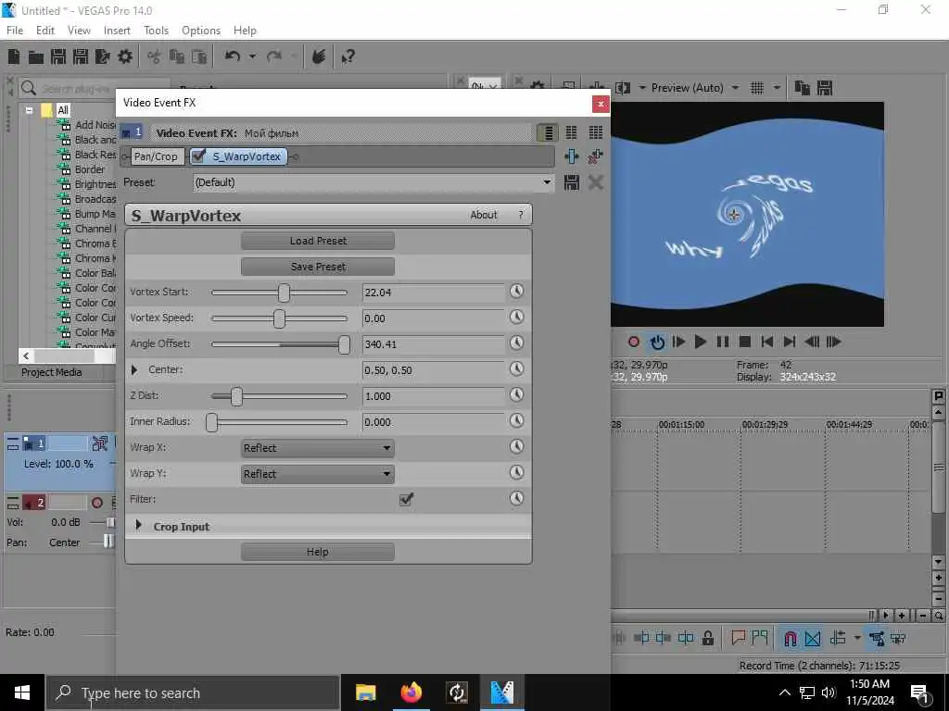Click the Load Preset button
The width and height of the screenshot is (949, 711).
tap(318, 241)
